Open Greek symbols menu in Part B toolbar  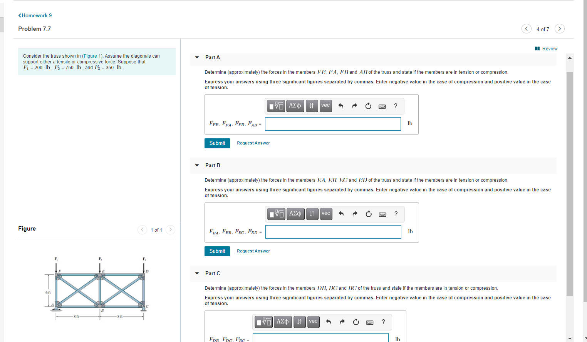(295, 214)
